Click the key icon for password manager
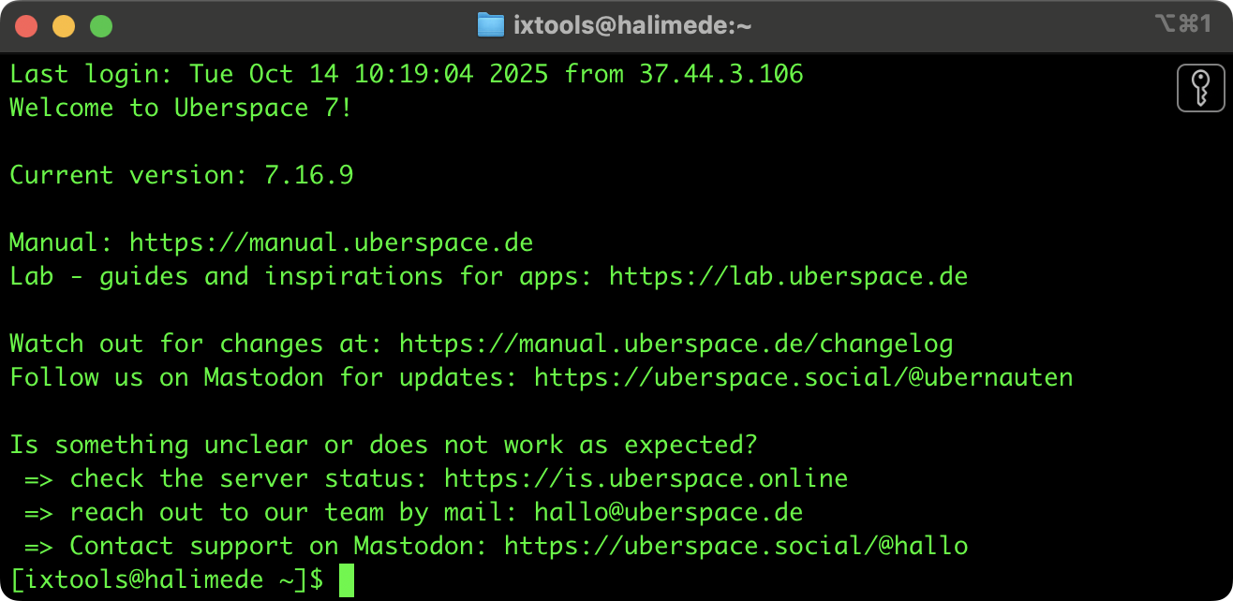 (1200, 89)
